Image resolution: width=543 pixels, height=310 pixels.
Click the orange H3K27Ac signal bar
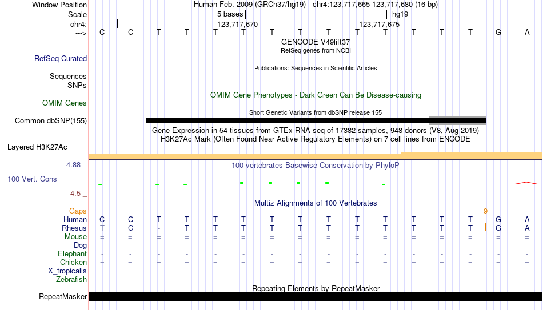(316, 156)
